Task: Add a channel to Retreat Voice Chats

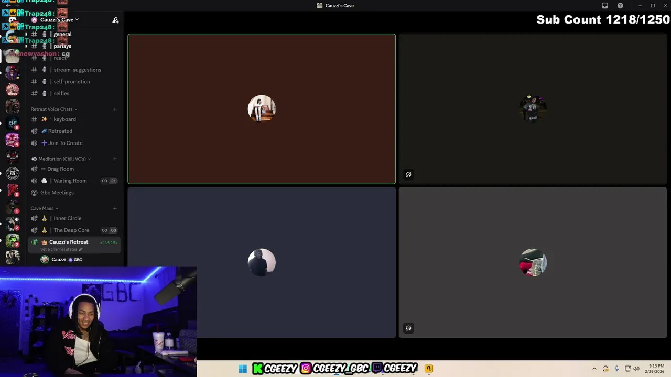Action: [x=115, y=109]
